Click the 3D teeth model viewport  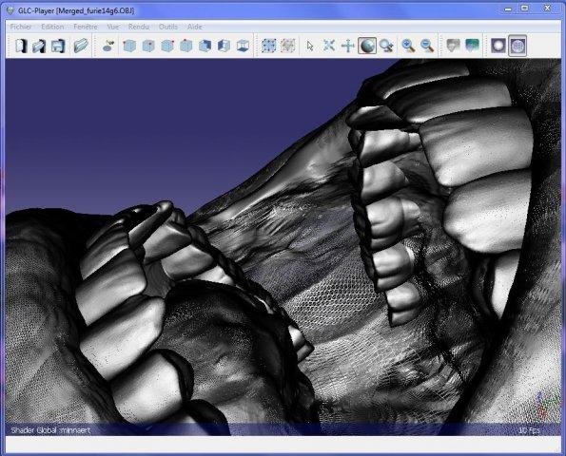click(283, 247)
